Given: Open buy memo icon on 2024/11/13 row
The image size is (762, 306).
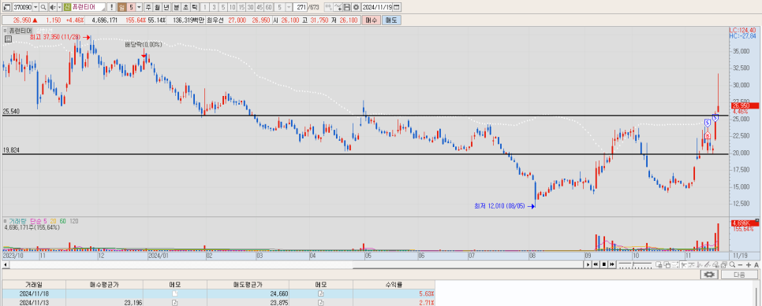Looking at the screenshot, I should pyautogui.click(x=175, y=303).
